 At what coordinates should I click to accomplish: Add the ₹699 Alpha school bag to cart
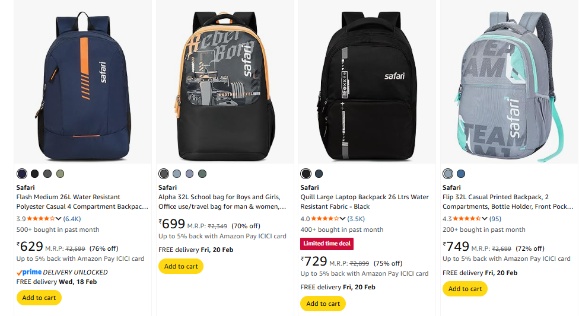(181, 266)
